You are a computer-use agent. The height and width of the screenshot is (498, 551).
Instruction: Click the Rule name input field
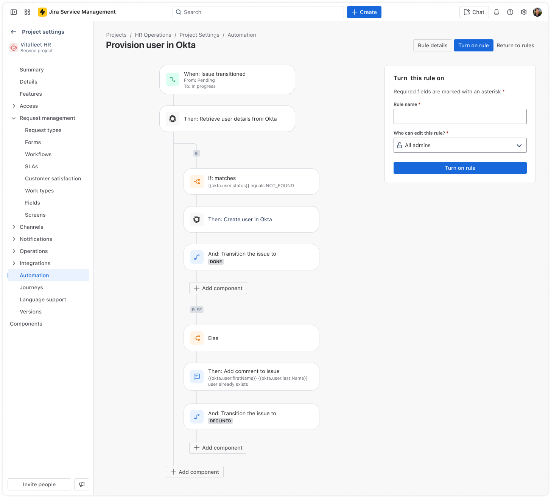tap(460, 116)
